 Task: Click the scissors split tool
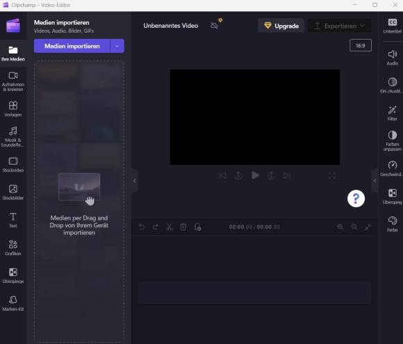170,227
